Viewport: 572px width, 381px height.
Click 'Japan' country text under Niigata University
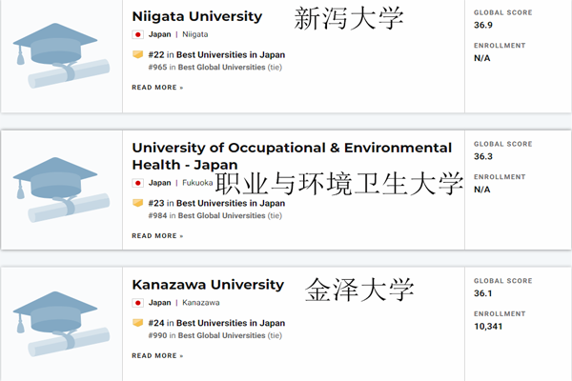pos(160,34)
